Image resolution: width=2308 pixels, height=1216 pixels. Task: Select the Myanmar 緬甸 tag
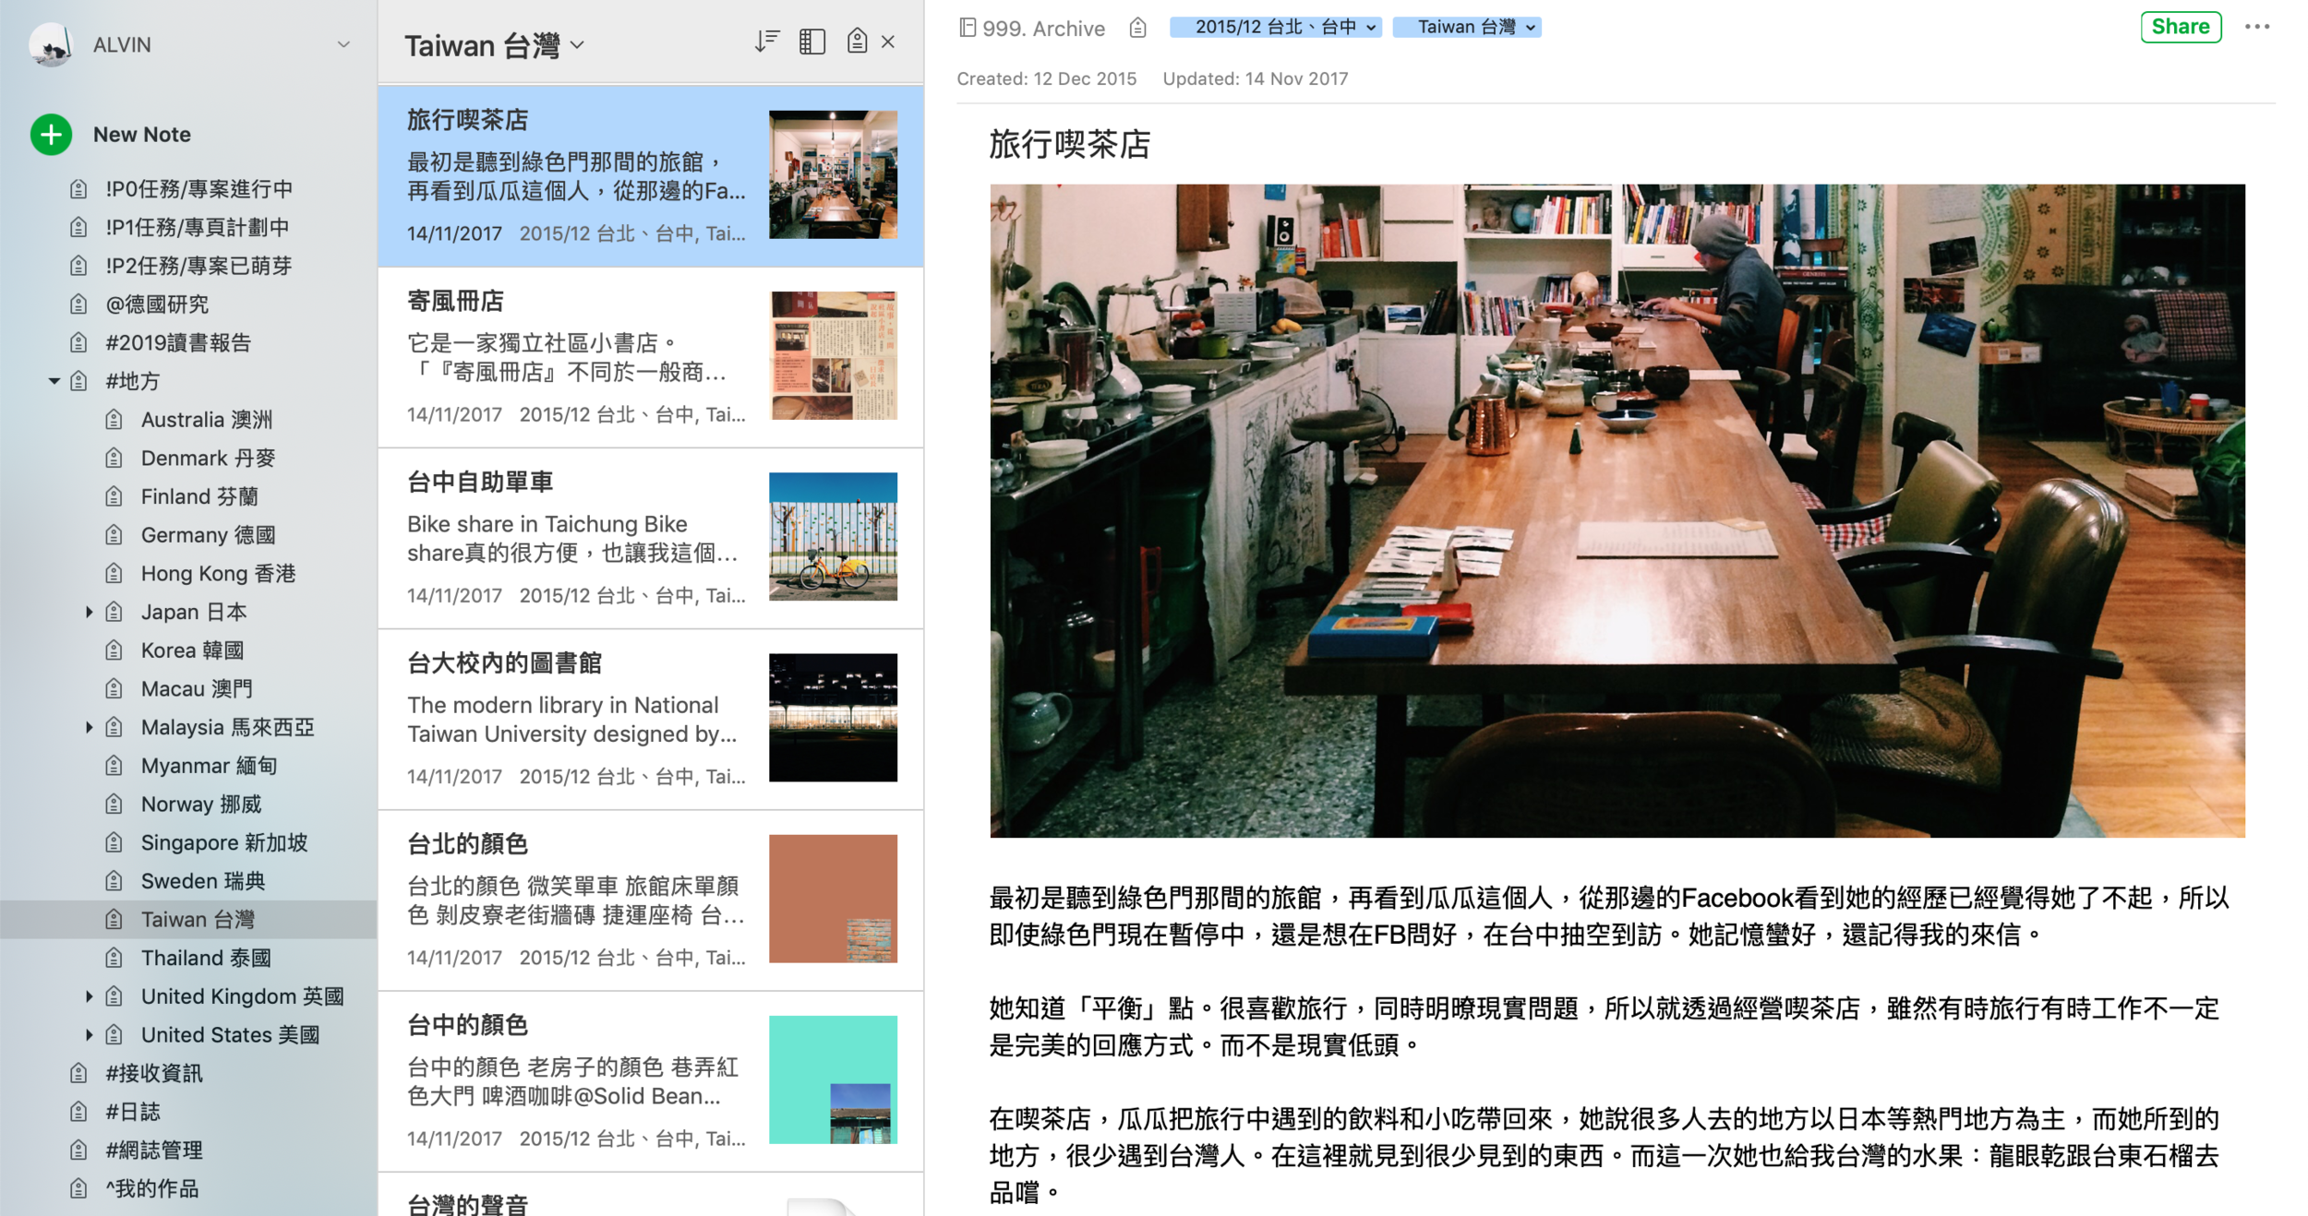click(209, 766)
